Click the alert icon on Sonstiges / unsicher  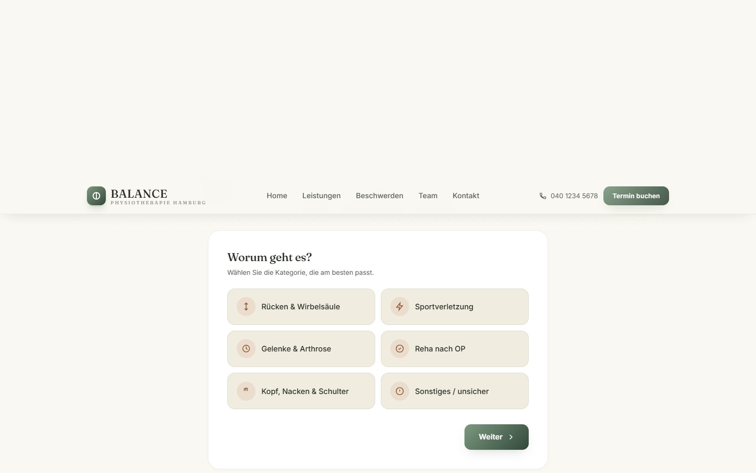(x=400, y=391)
